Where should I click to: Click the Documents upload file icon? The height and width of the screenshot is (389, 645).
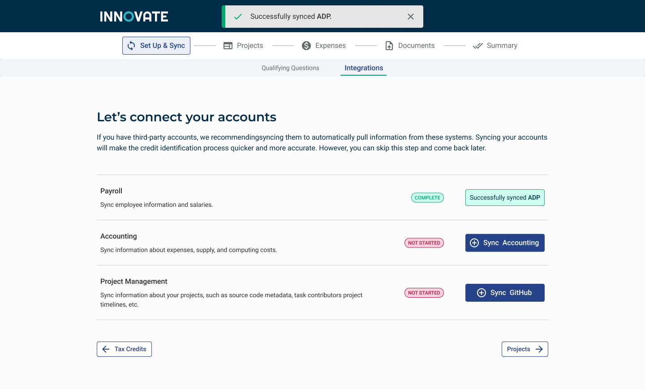389,46
